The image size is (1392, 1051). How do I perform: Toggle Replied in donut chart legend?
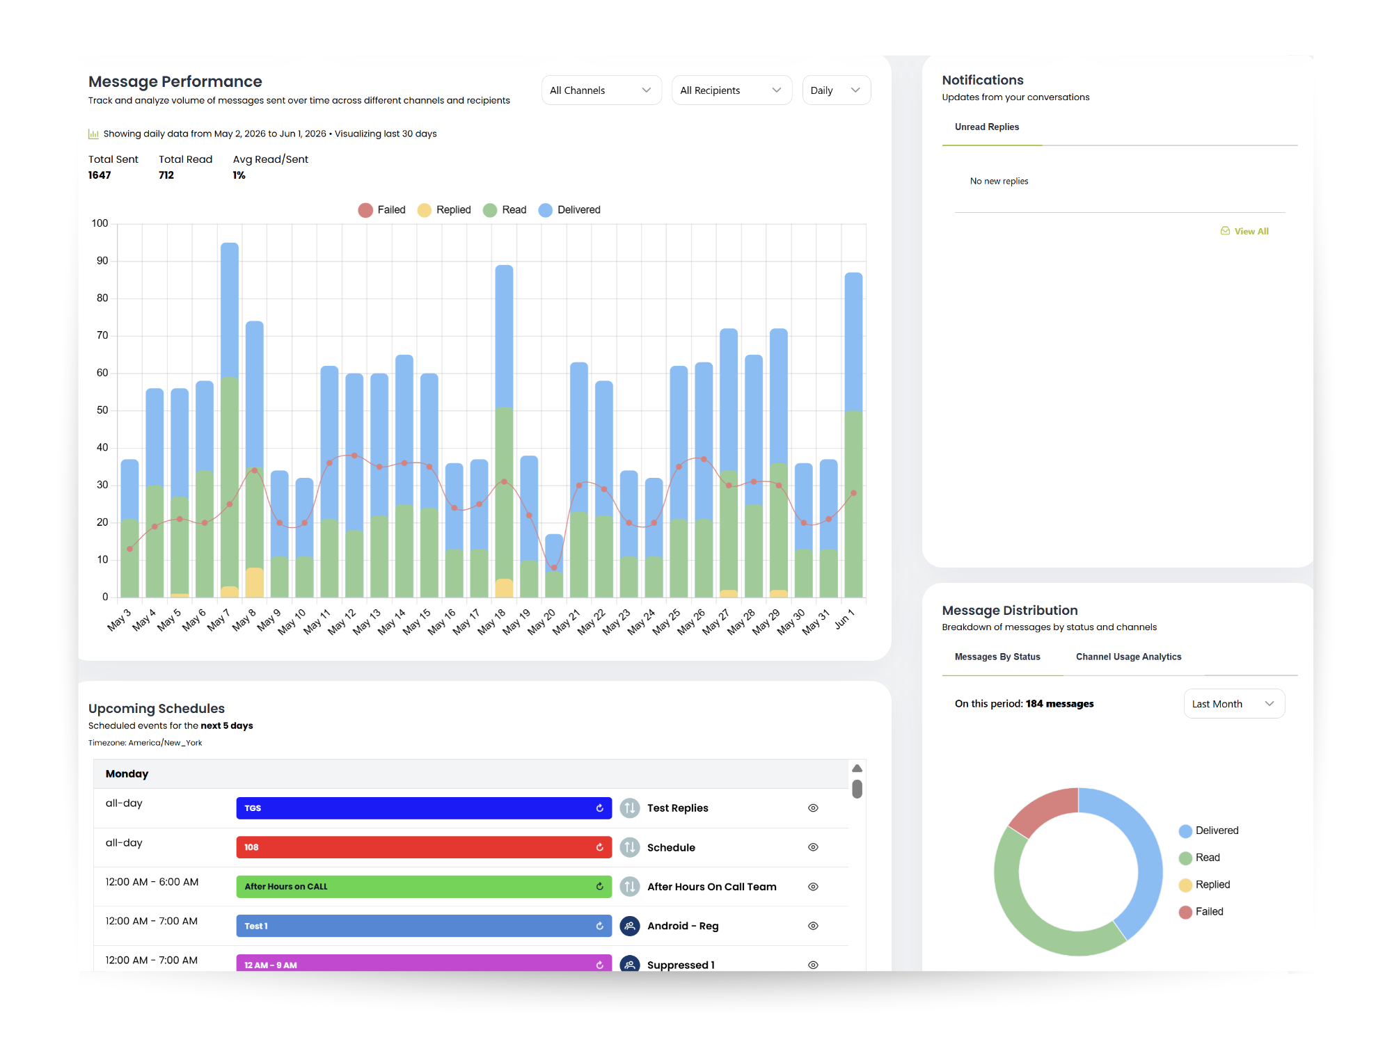pyautogui.click(x=1205, y=885)
